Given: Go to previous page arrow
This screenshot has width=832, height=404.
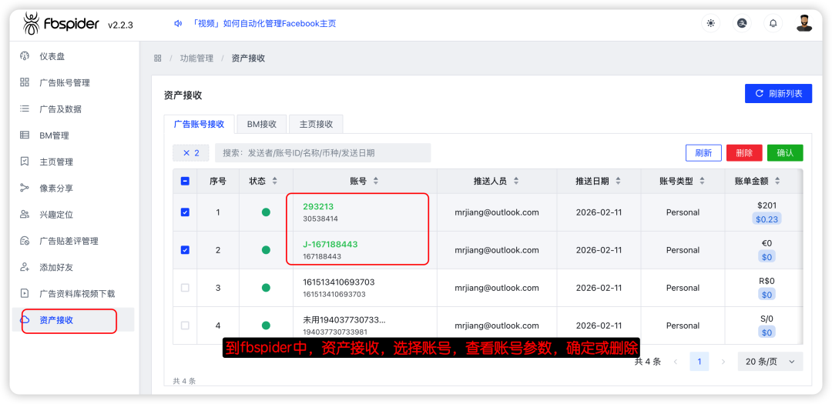Looking at the screenshot, I should [x=676, y=362].
